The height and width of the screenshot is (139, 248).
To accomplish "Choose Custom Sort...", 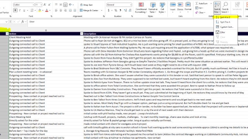I will pos(226,27).
